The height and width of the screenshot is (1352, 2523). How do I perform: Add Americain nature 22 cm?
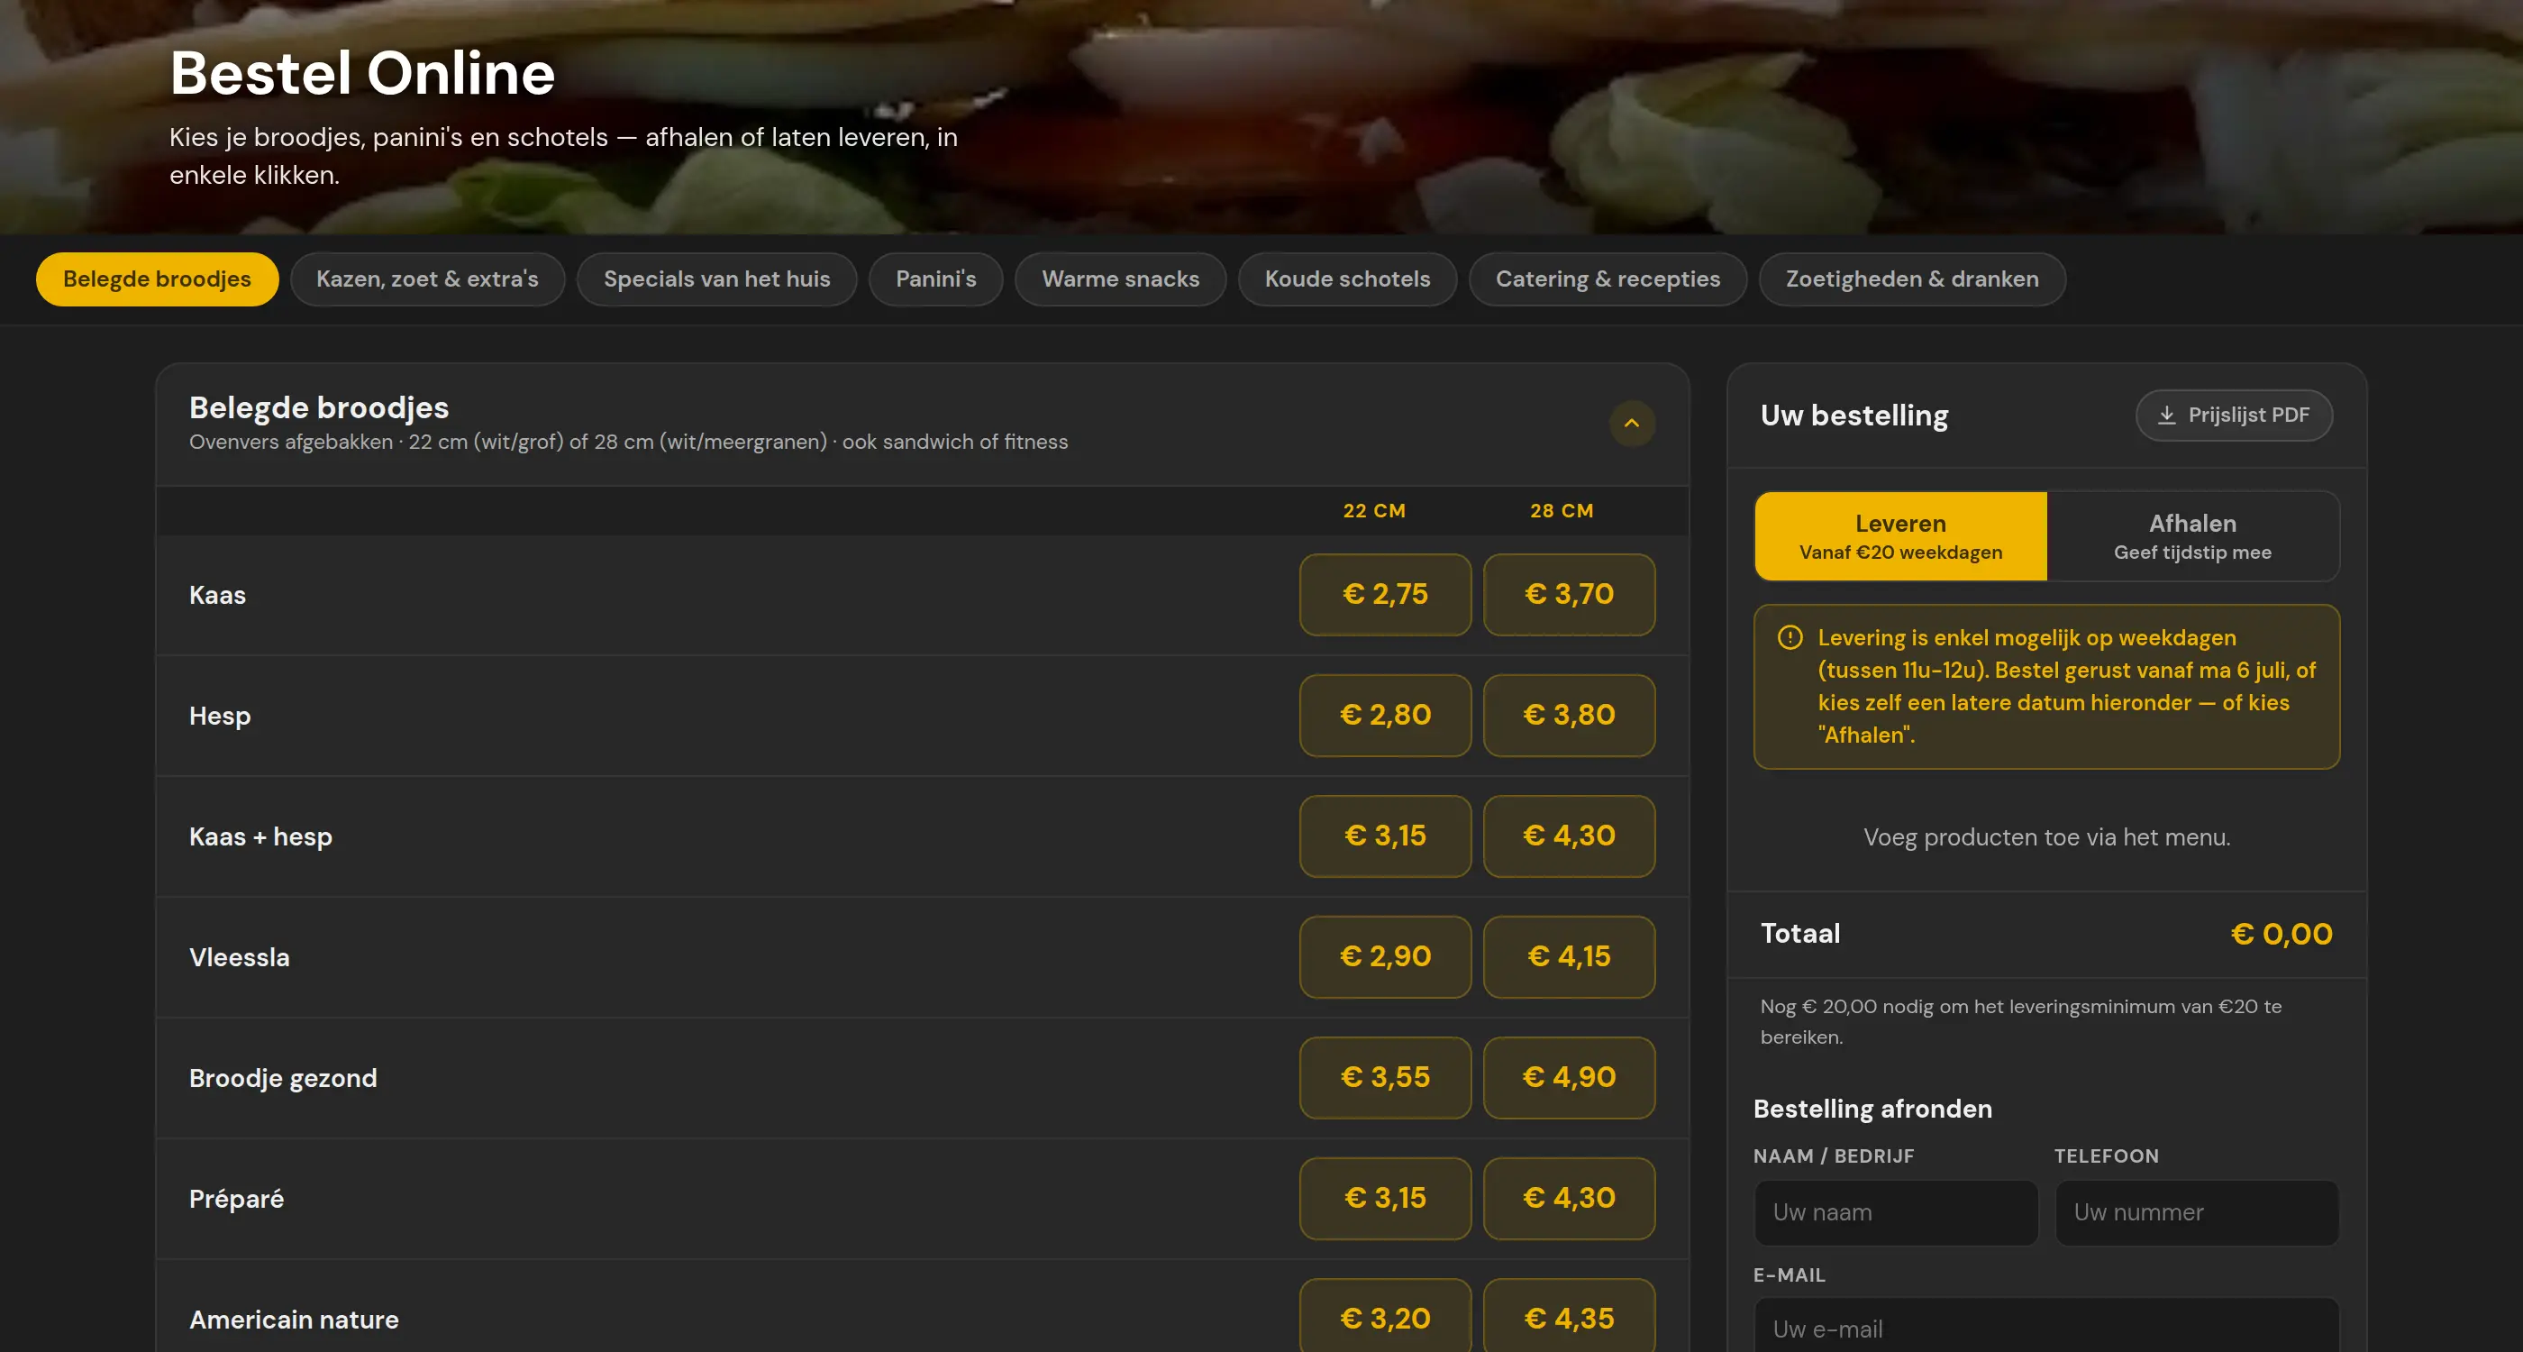[x=1385, y=1317]
